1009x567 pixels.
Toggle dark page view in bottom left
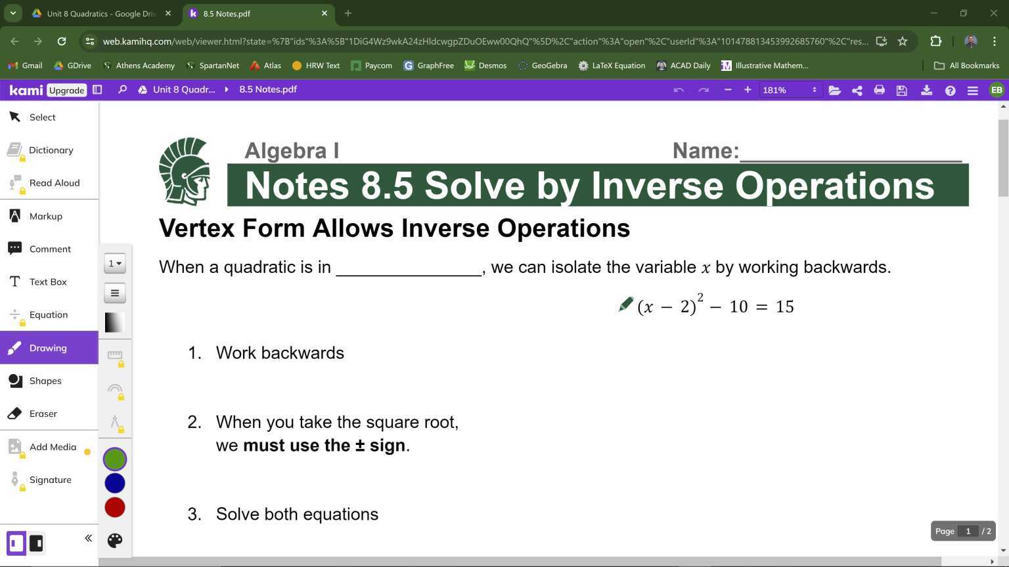36,543
